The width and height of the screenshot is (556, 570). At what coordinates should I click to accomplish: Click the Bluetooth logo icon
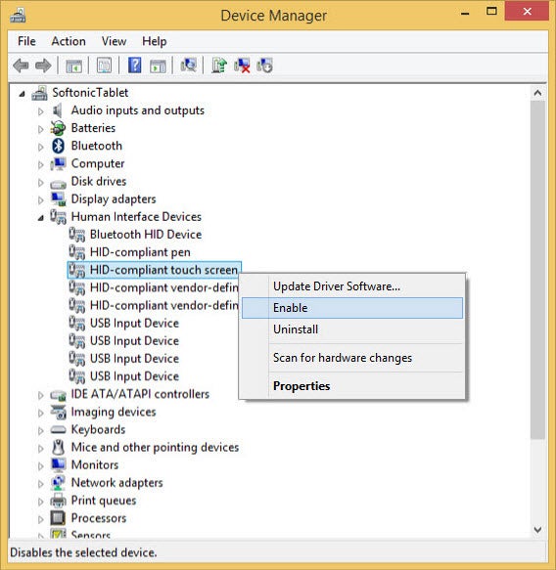click(58, 146)
